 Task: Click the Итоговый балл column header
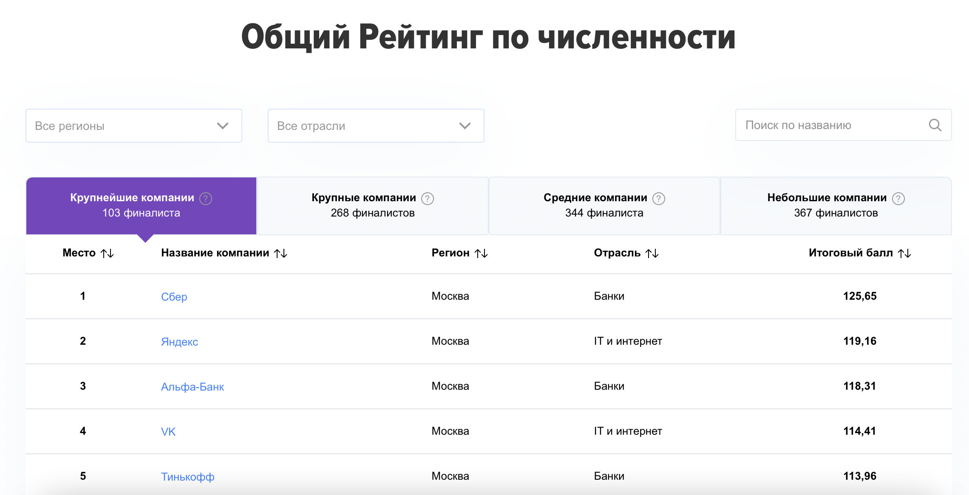point(851,253)
